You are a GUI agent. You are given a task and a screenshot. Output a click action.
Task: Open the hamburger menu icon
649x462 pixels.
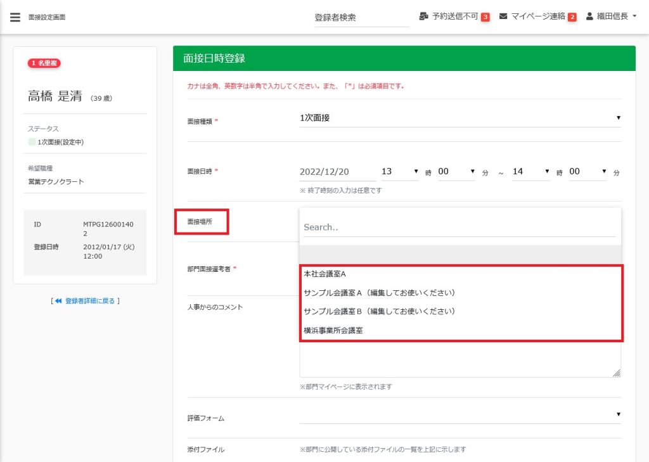coord(15,17)
